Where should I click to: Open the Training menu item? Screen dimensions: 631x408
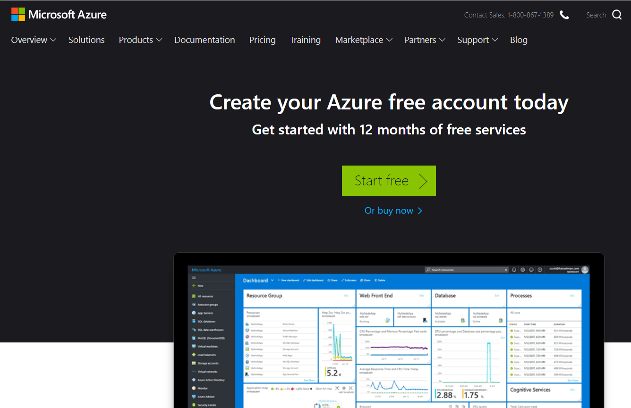pos(305,40)
